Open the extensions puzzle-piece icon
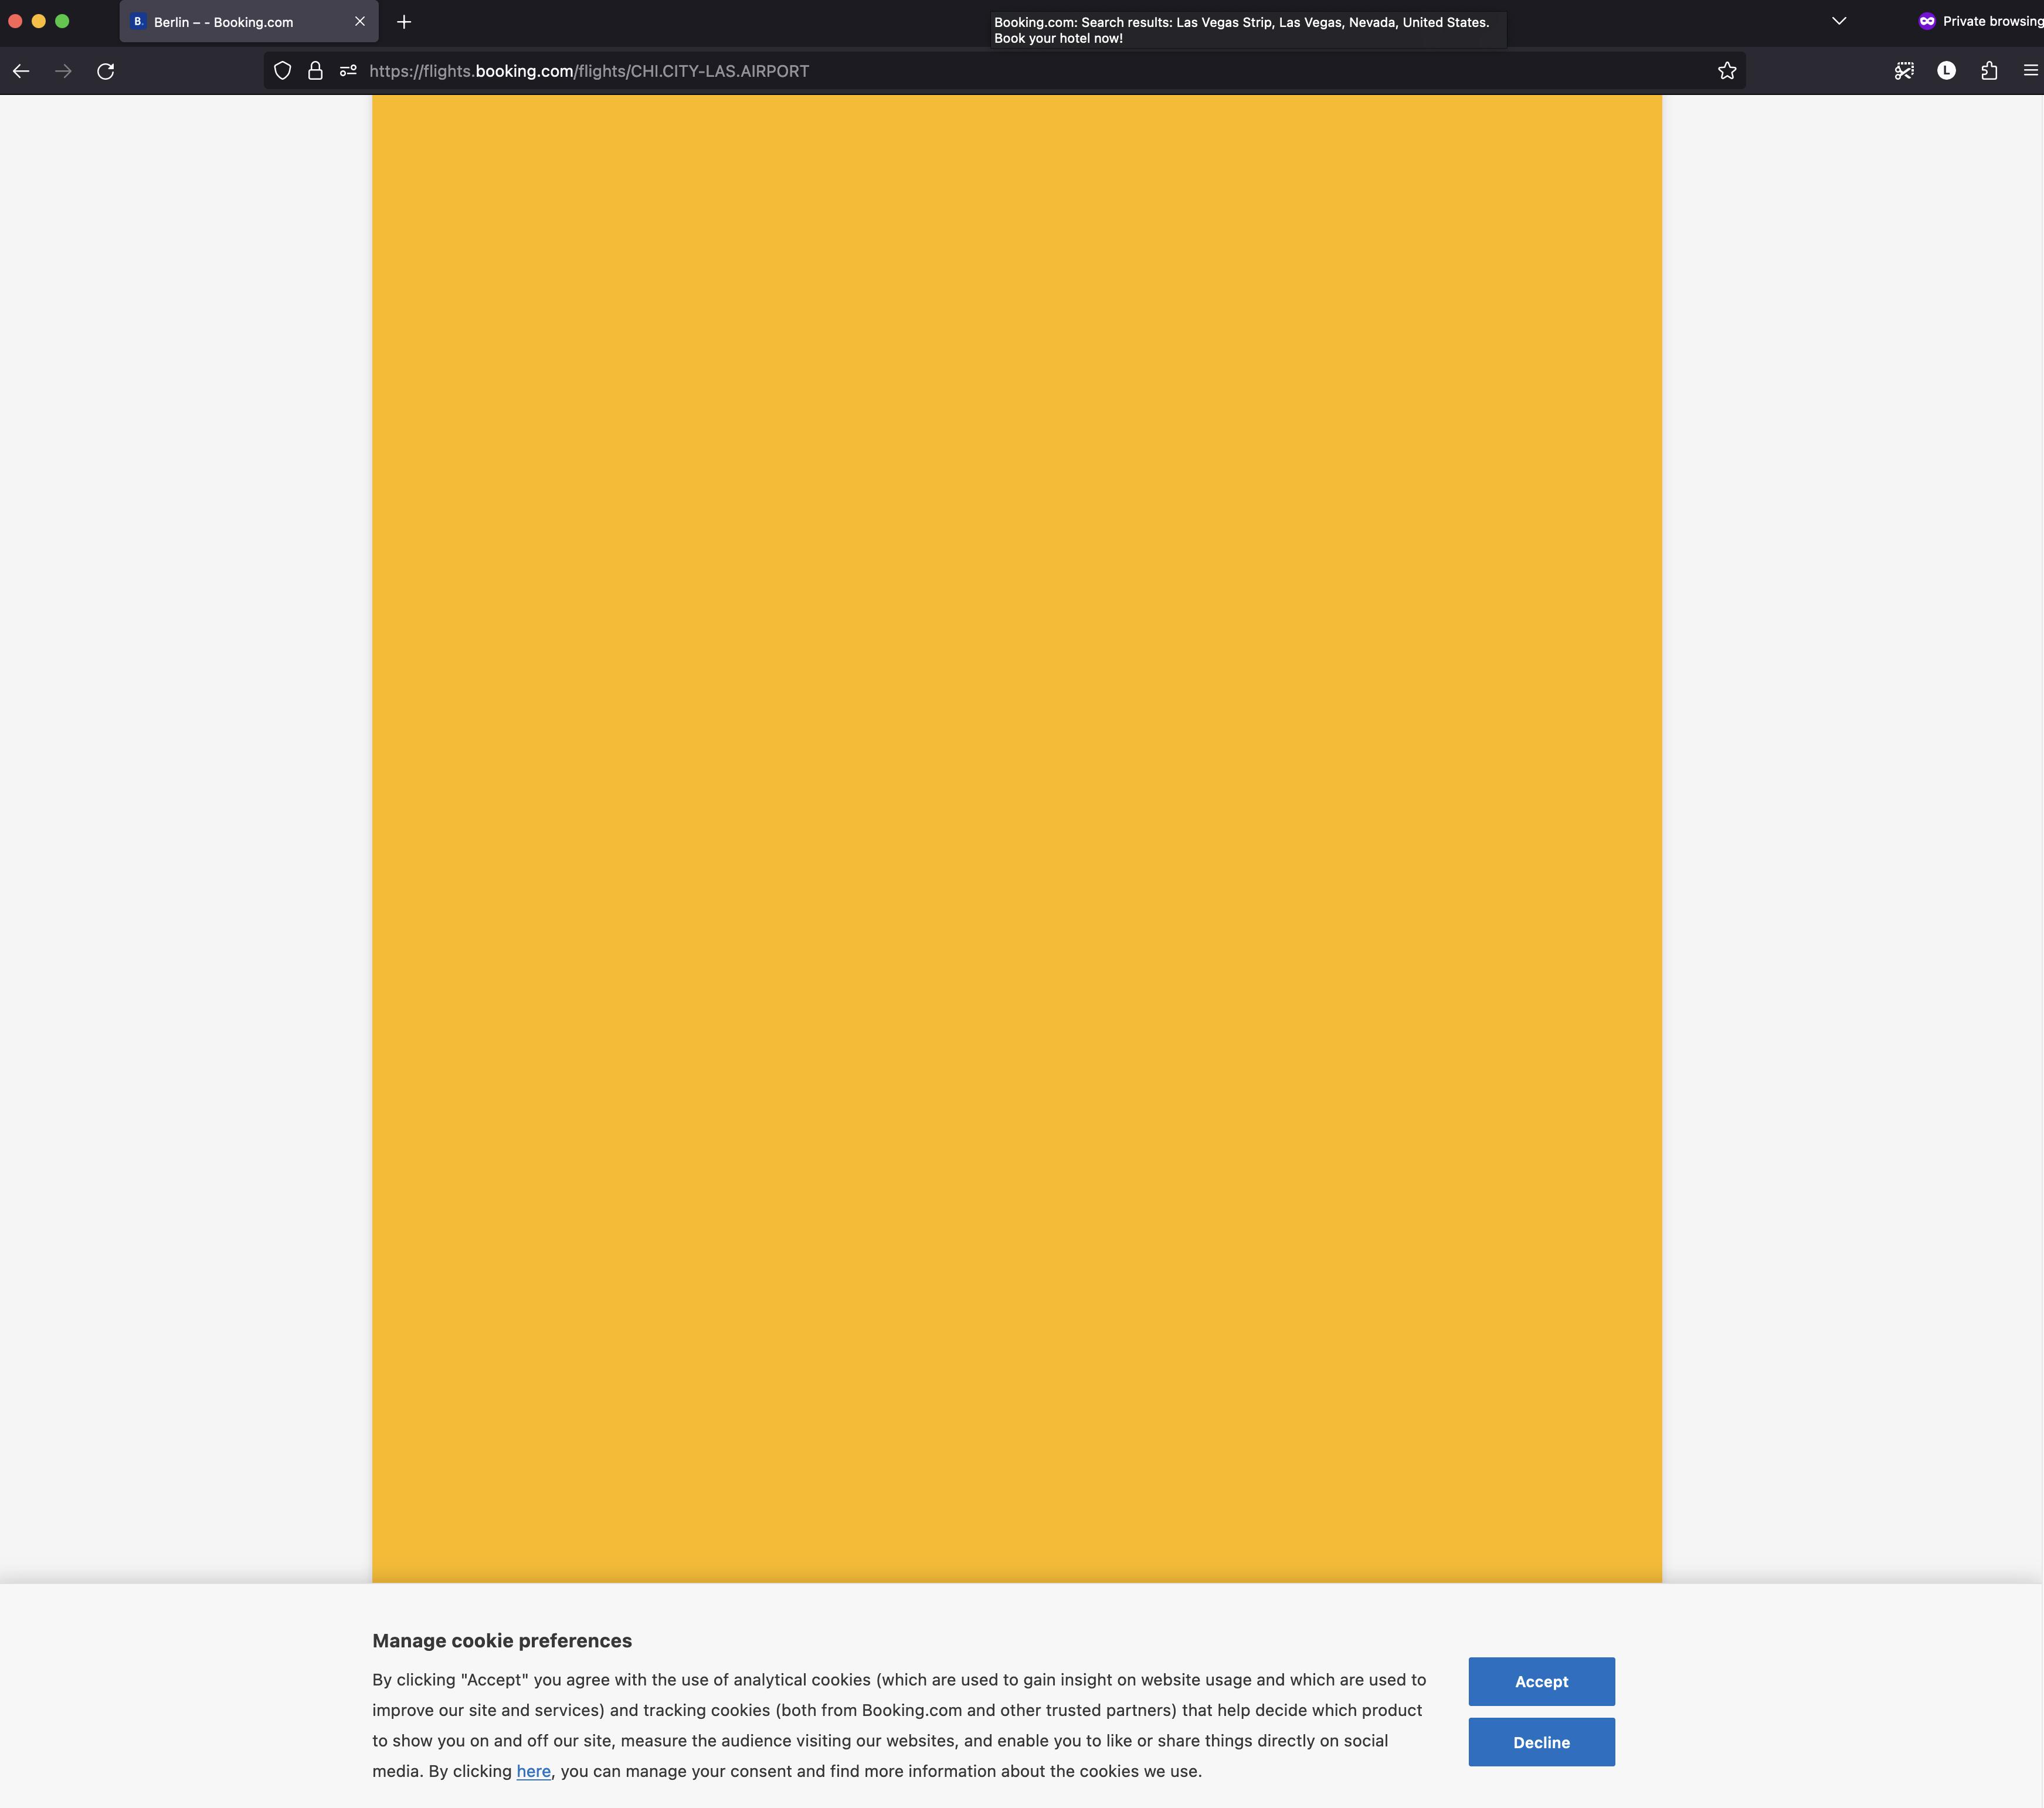 pyautogui.click(x=1988, y=70)
